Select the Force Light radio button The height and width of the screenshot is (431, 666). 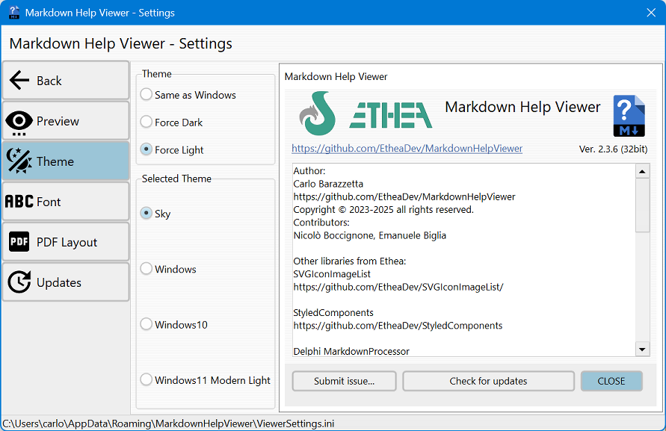[147, 150]
